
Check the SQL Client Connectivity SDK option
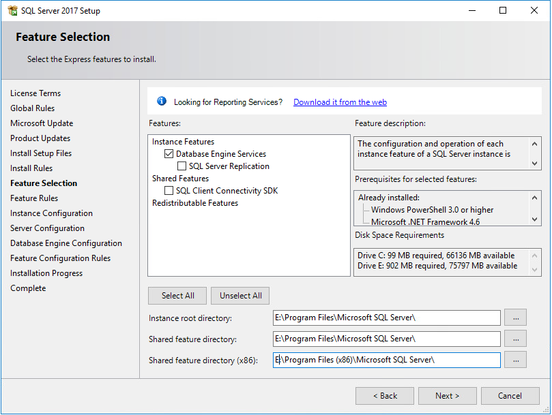[169, 191]
